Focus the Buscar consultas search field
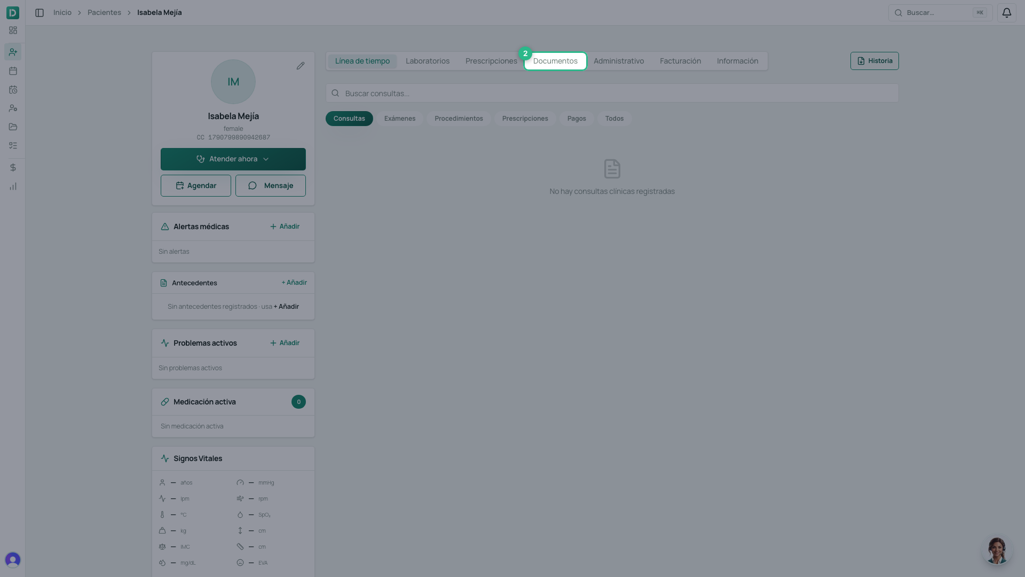Image resolution: width=1025 pixels, height=577 pixels. [x=612, y=93]
